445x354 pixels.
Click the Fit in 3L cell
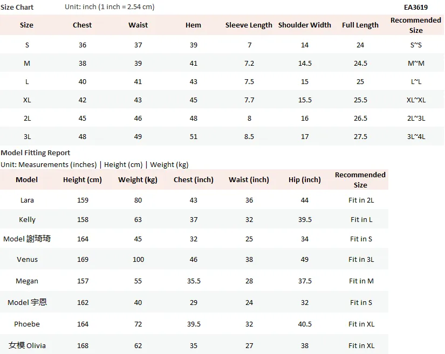[361, 259]
